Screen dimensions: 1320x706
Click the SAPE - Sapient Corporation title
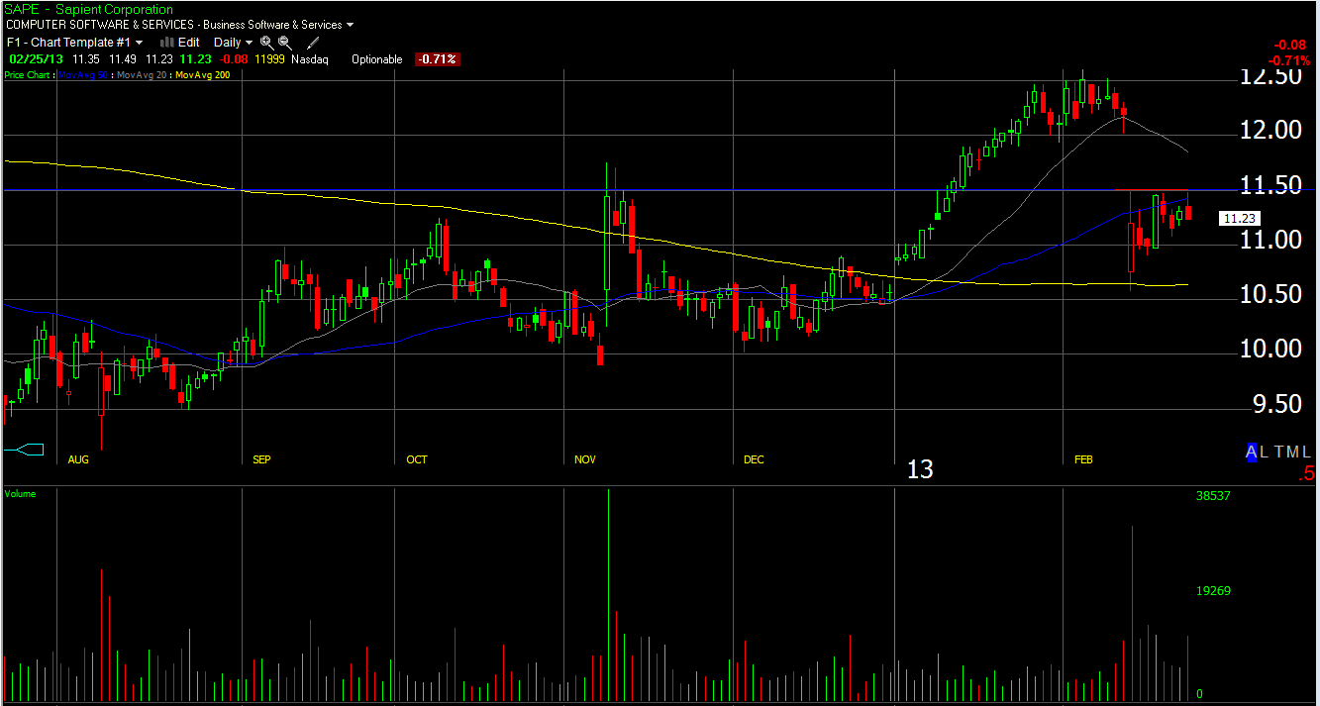click(88, 10)
